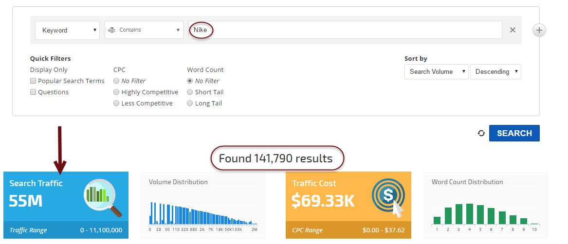Choose Long Tail word count

click(x=190, y=104)
